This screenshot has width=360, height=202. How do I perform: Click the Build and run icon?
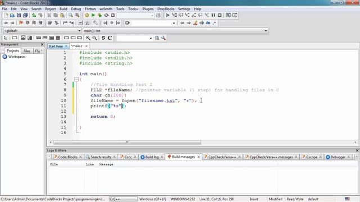(x=100, y=15)
